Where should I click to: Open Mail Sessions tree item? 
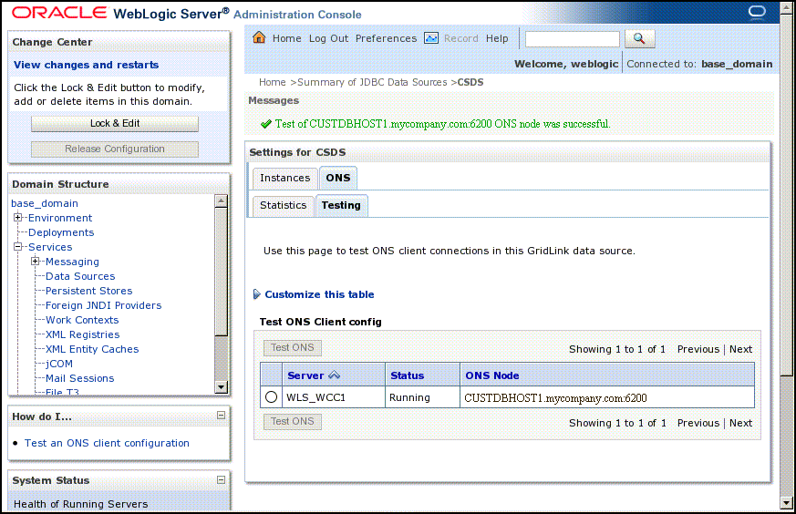79,378
